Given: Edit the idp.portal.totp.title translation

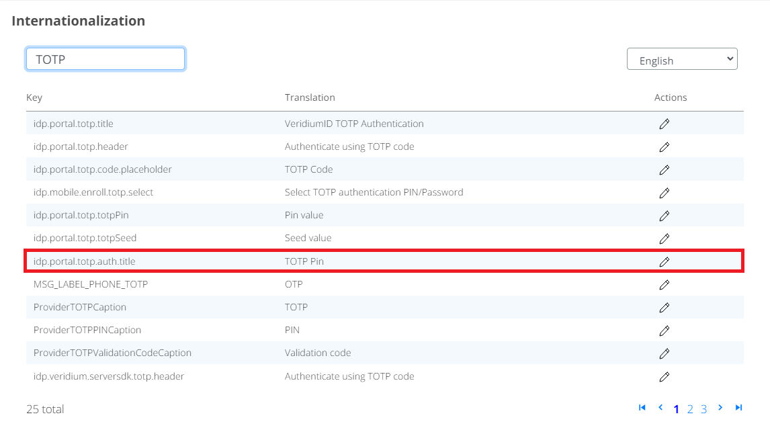Looking at the screenshot, I should coord(664,124).
